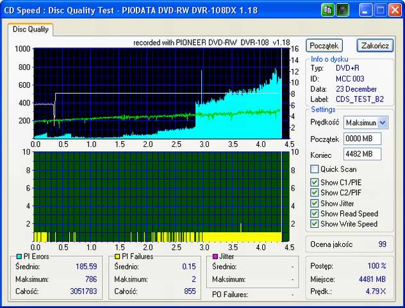Click the PI Errors average 185.59
Image resolution: width=405 pixels, height=308 pixels.
click(87, 266)
